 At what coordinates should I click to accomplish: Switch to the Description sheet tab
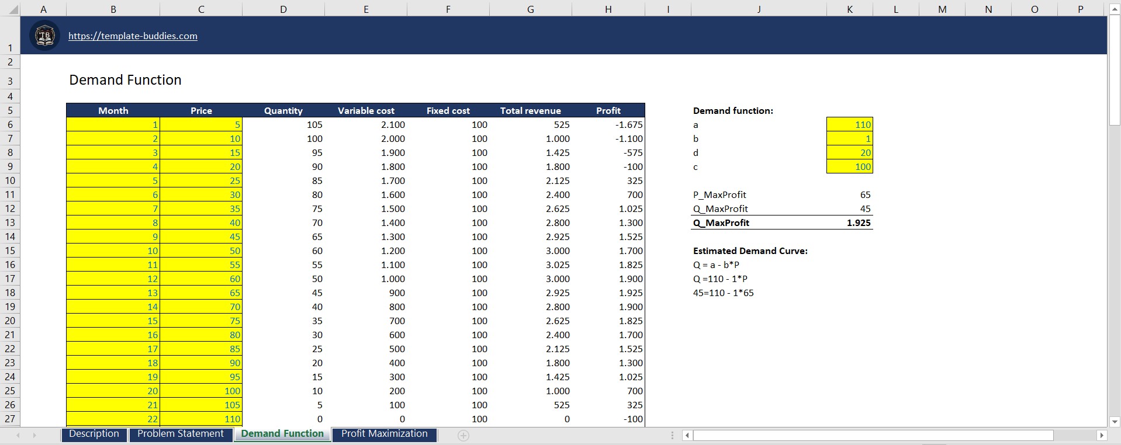(x=94, y=434)
